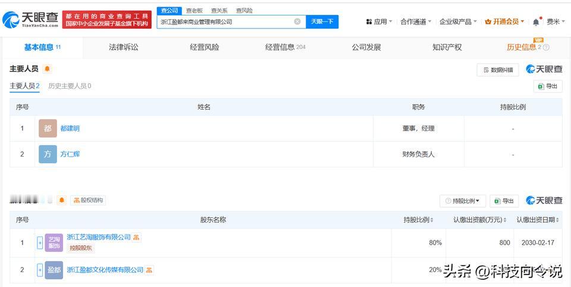Image resolution: width=571 pixels, height=287 pixels.
Task: Switch to 查老板 search tab
Action: pyautogui.click(x=194, y=11)
